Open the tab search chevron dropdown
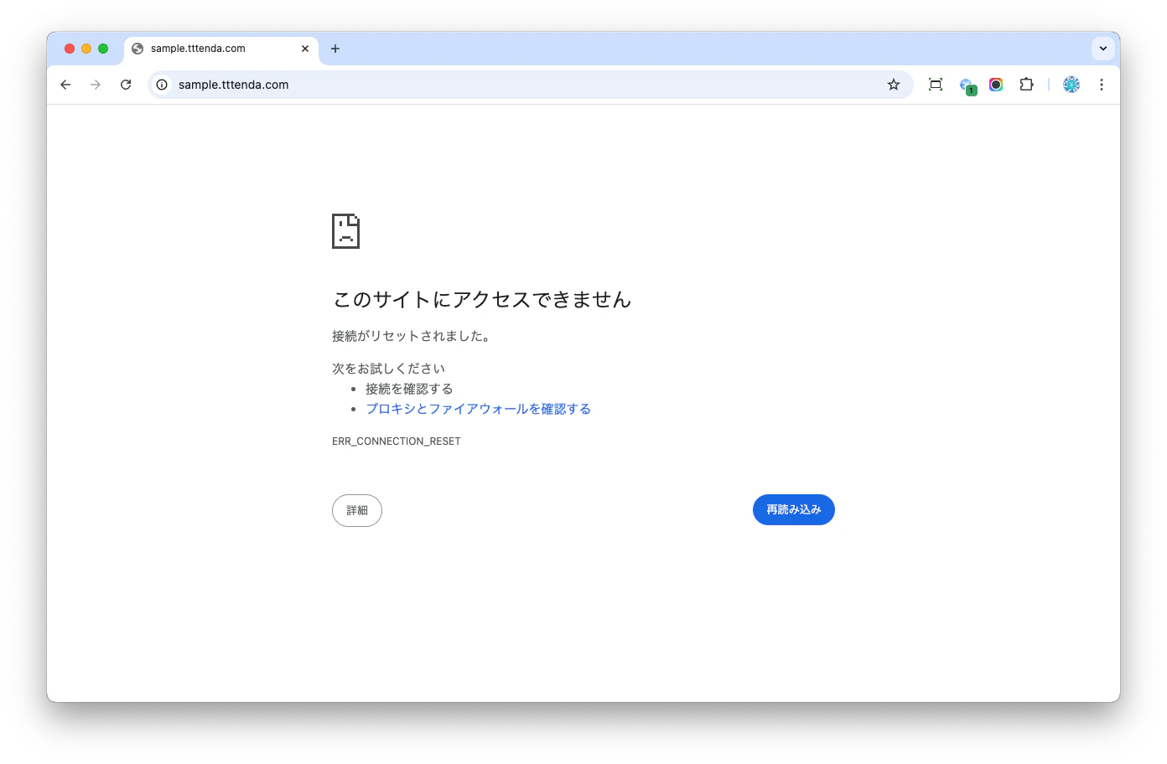The image size is (1167, 764). [1103, 49]
